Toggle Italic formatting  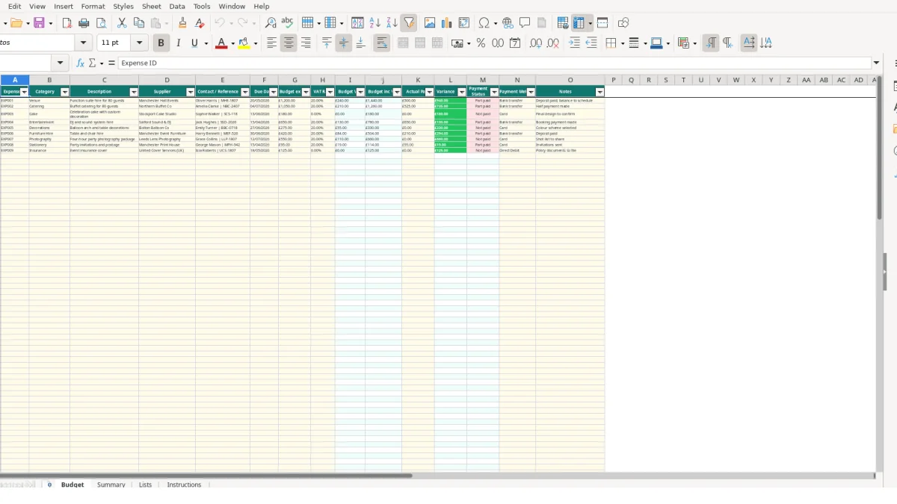click(x=178, y=43)
